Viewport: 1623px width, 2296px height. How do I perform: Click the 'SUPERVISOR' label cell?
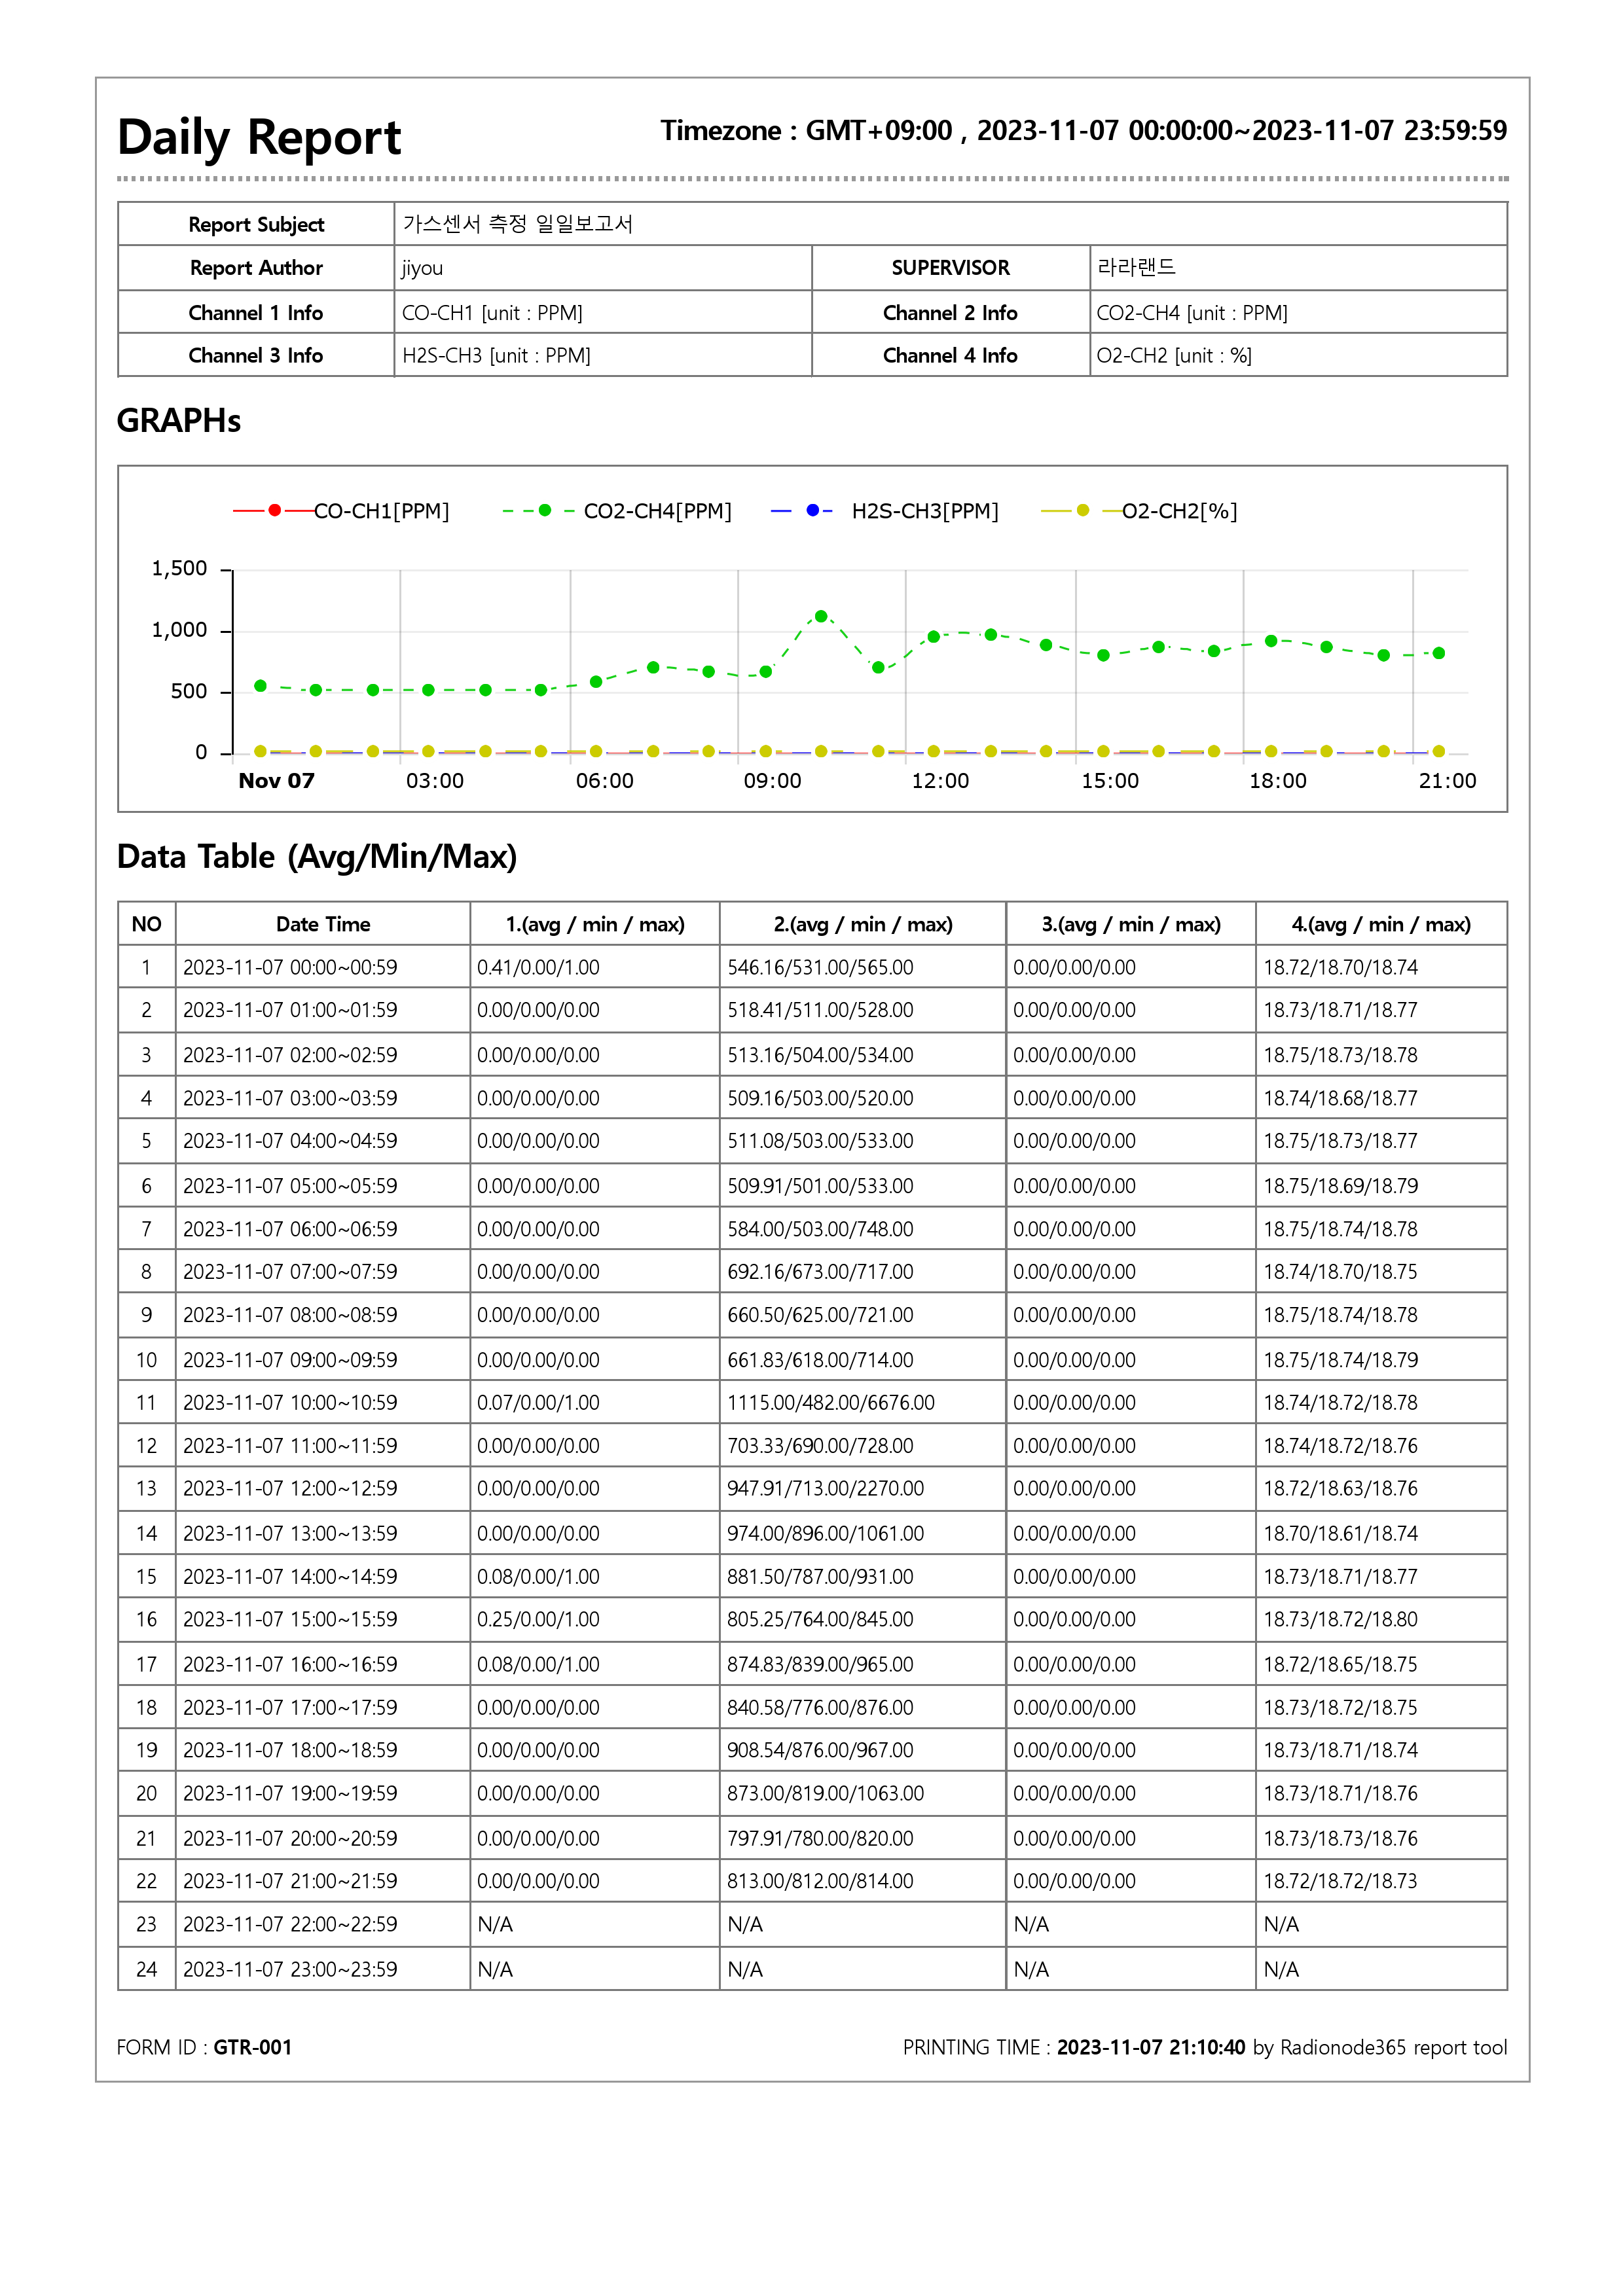(950, 268)
